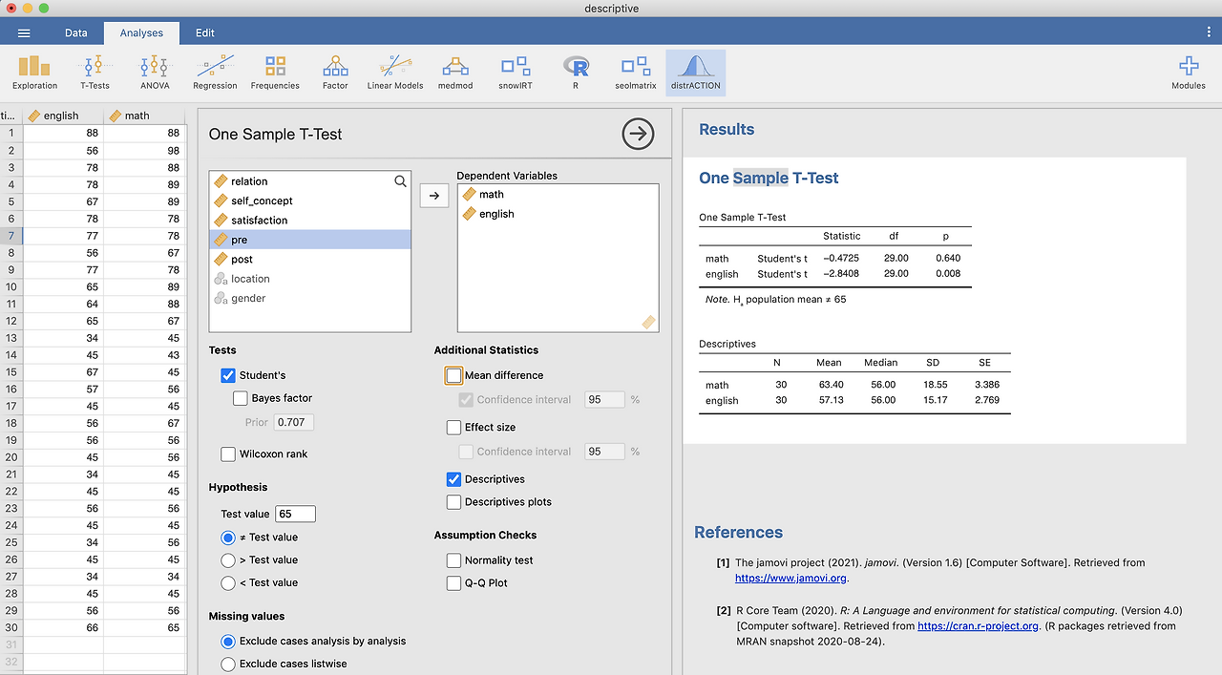Viewport: 1222px width, 675px height.
Task: Select the math column header
Action: 144,116
